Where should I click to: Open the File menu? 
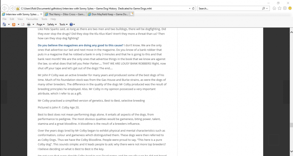point(4,19)
